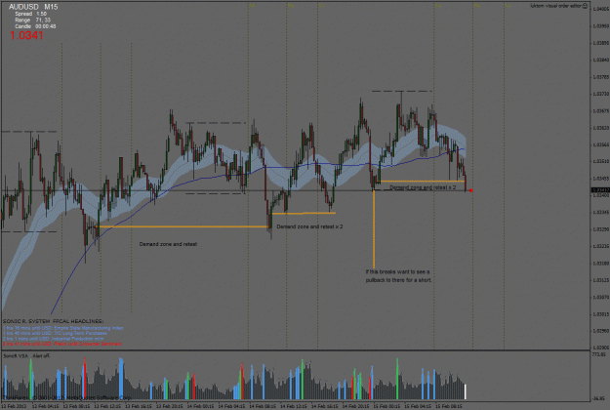Screen dimensions: 610x410
Task: Click the highlighted current price label on price axis
Action: pyautogui.click(x=600, y=190)
